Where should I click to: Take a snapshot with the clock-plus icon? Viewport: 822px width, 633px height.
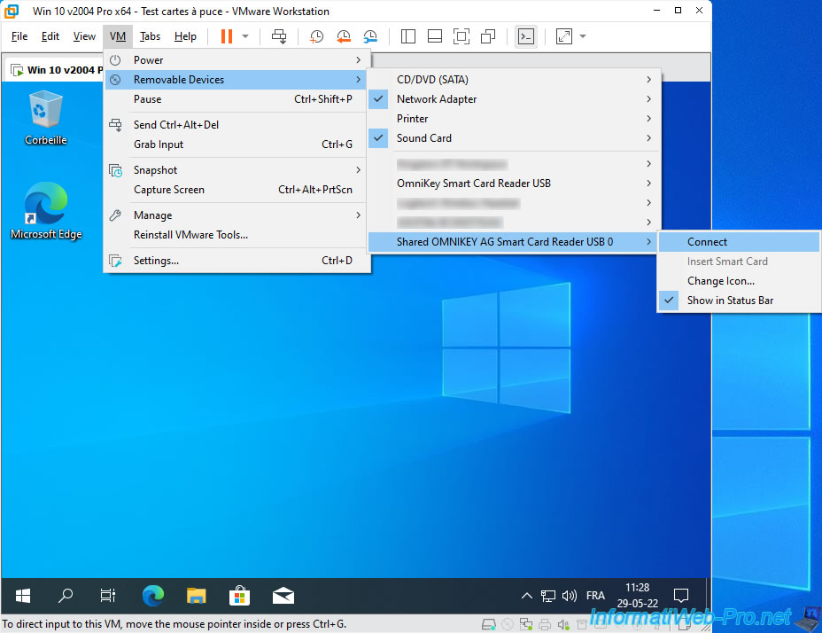point(316,36)
